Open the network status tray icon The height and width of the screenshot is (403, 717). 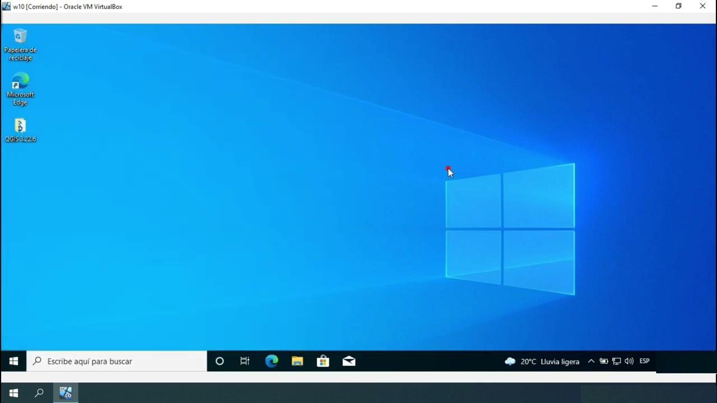coord(617,361)
